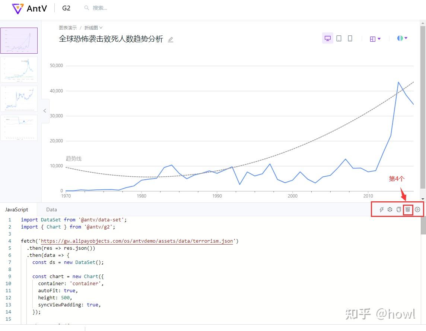The width and height of the screenshot is (426, 331).
Task: Click the G2 site title link
Action: pos(66,8)
